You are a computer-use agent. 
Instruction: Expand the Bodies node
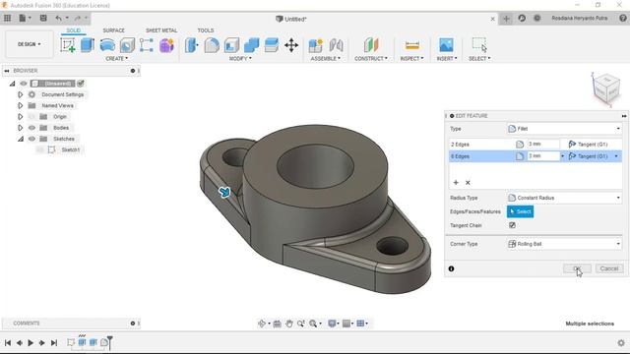[20, 128]
